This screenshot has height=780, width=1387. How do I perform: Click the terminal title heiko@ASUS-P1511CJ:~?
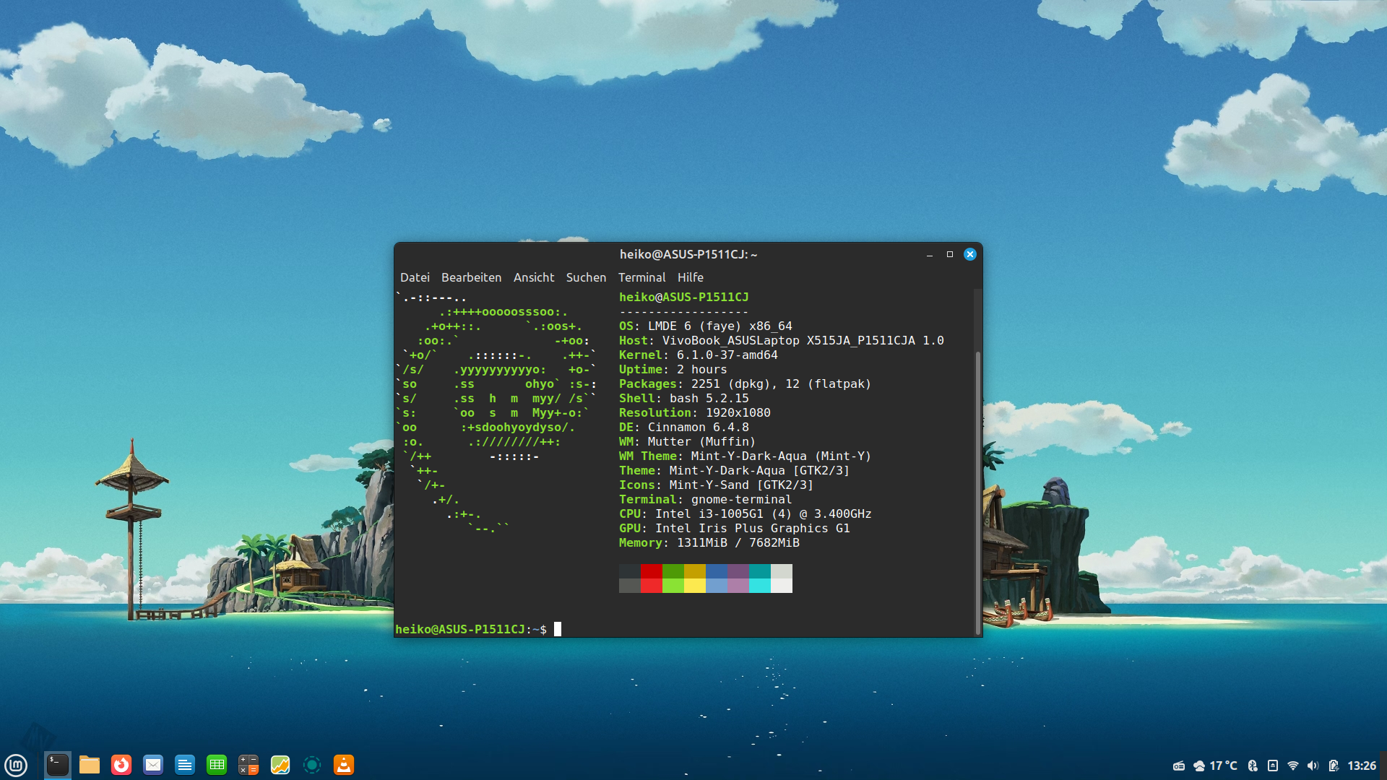(688, 254)
